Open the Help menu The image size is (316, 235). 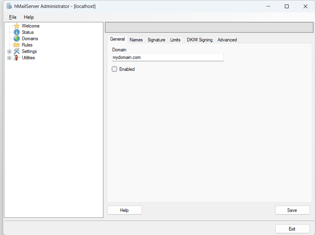coord(29,17)
